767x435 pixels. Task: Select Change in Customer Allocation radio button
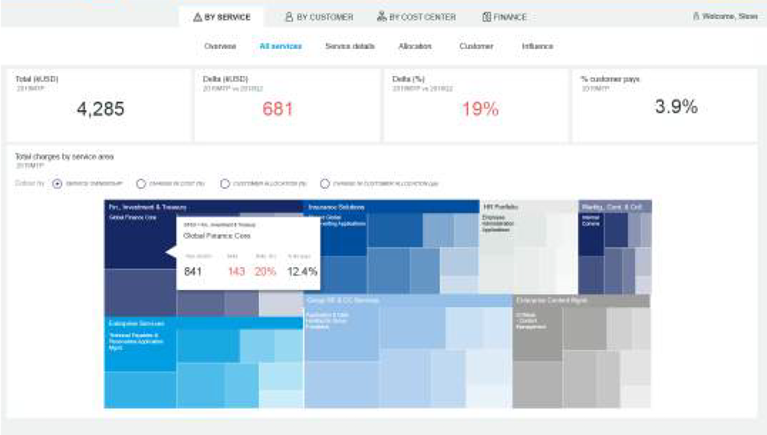[325, 184]
